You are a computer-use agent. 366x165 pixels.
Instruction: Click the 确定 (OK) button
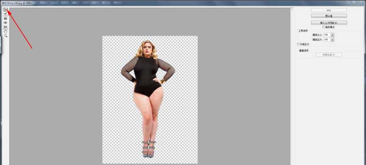pyautogui.click(x=329, y=10)
